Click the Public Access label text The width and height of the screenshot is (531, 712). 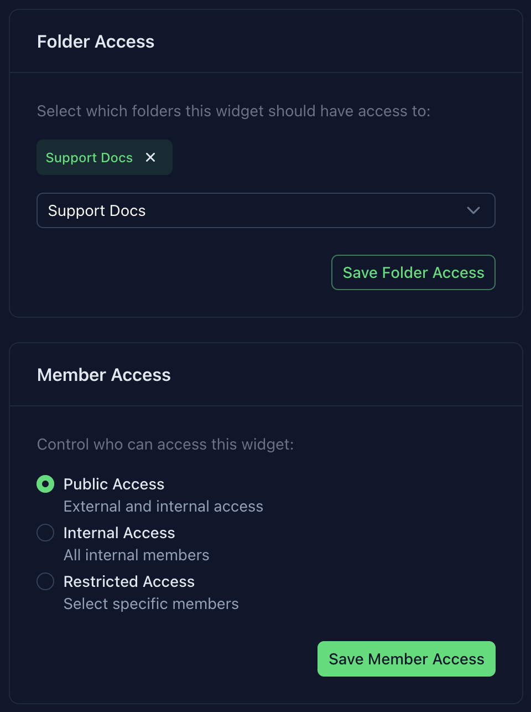point(114,484)
